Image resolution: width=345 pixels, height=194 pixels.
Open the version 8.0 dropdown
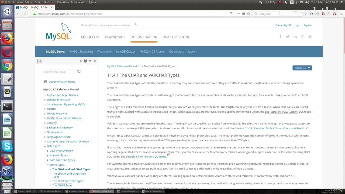click(x=302, y=68)
